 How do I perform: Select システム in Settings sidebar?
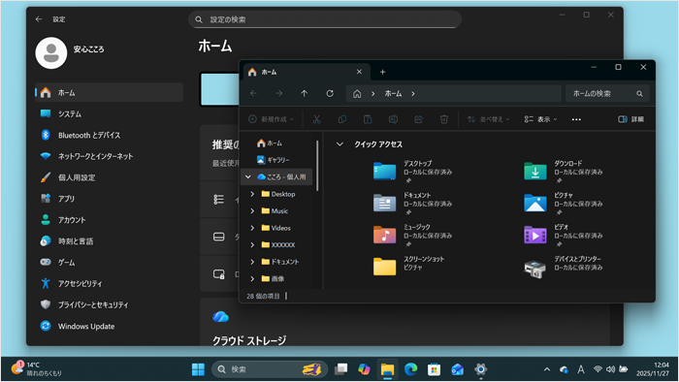[109, 113]
